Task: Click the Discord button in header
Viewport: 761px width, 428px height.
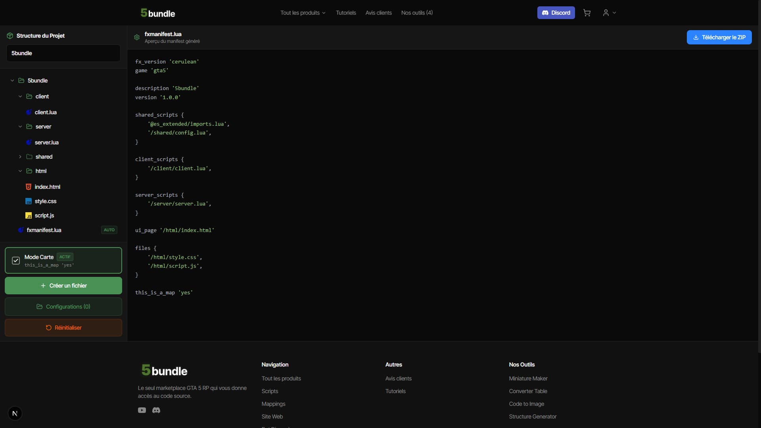Action: [556, 13]
